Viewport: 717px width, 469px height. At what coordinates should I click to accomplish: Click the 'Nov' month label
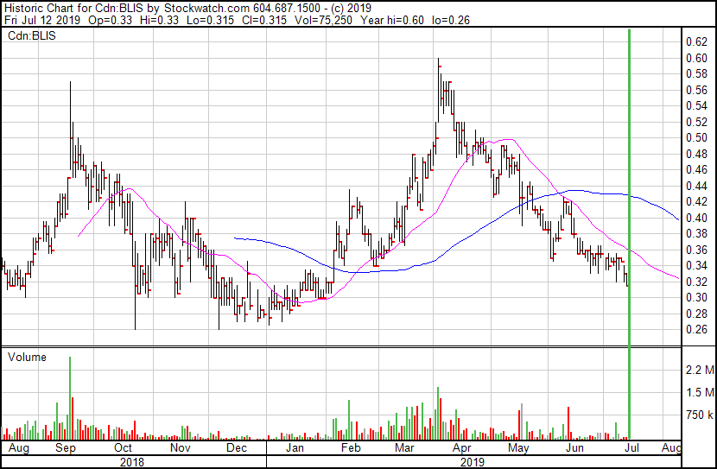click(x=181, y=448)
